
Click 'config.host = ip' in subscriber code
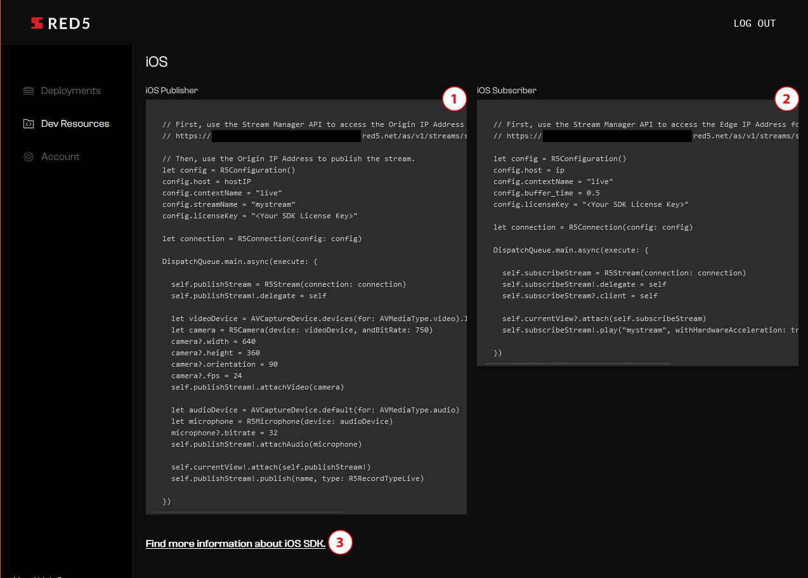pos(529,170)
